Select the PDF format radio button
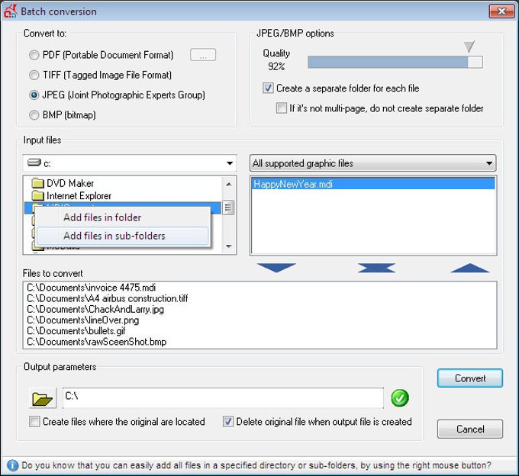The height and width of the screenshot is (476, 519). point(34,55)
